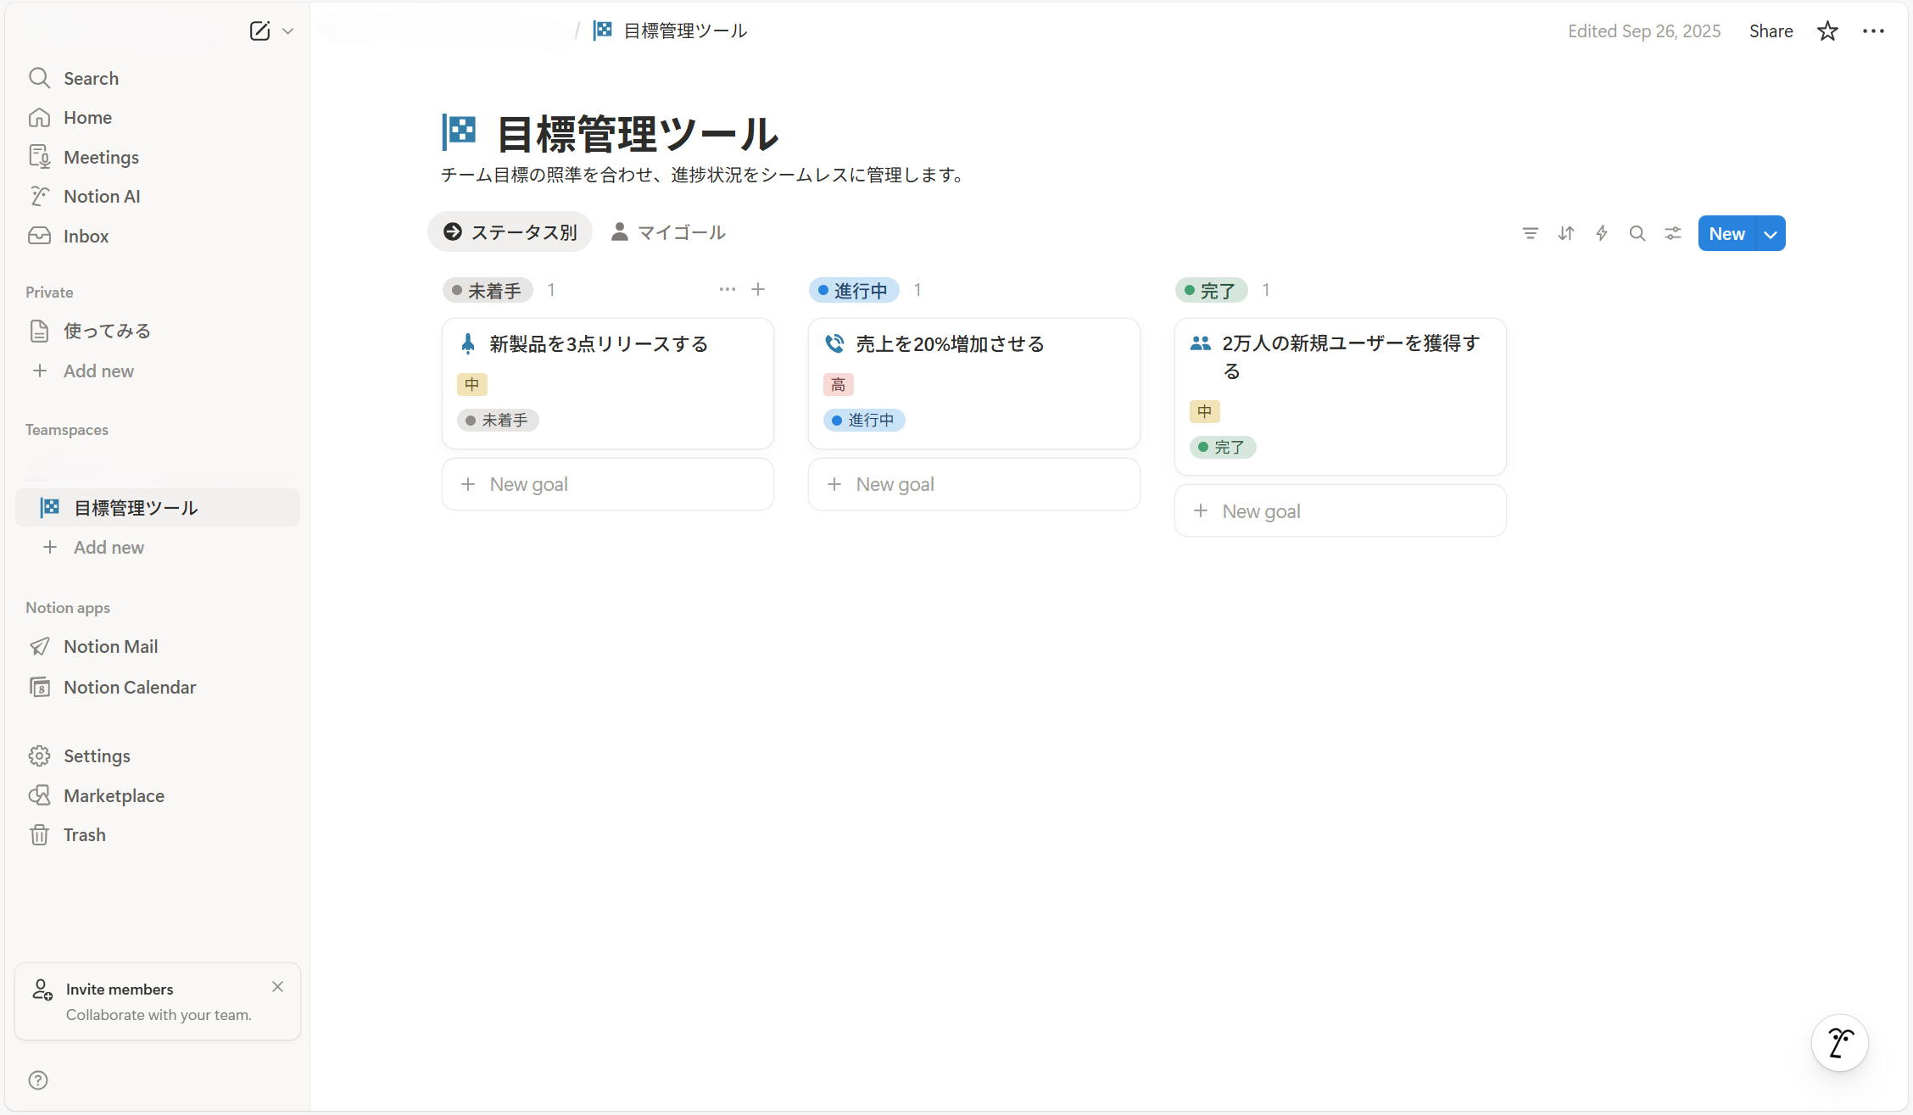
Task: Add a card with the plus icon on 未着手 column
Action: [758, 289]
